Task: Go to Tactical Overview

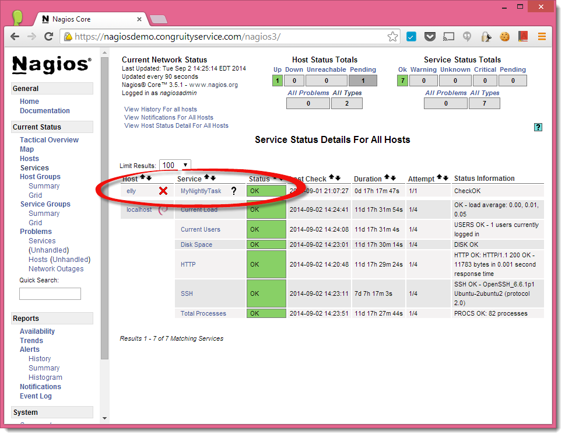Action: [x=49, y=140]
